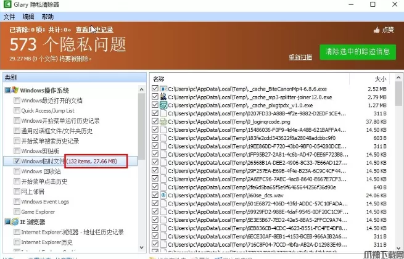Image resolution: width=404 pixels, height=259 pixels.
Task: Click the 0_loginqrcode.png file icon
Action: coord(163,121)
